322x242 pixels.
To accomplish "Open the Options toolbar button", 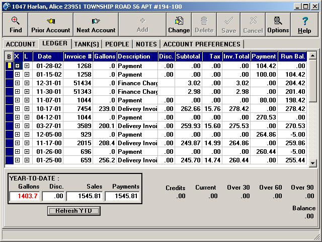I will coord(278,24).
